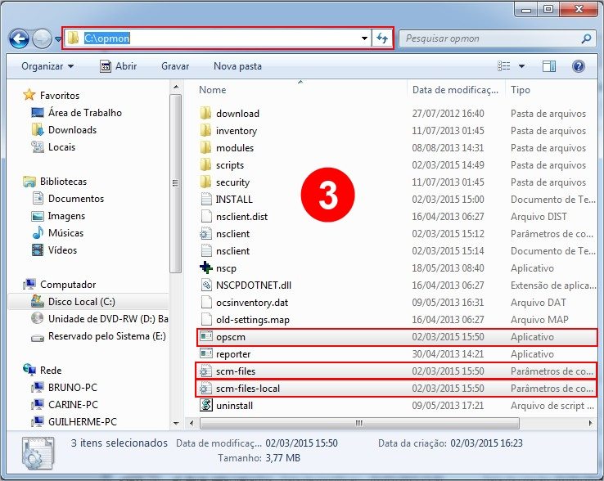Sort by the Nome column header

213,90
